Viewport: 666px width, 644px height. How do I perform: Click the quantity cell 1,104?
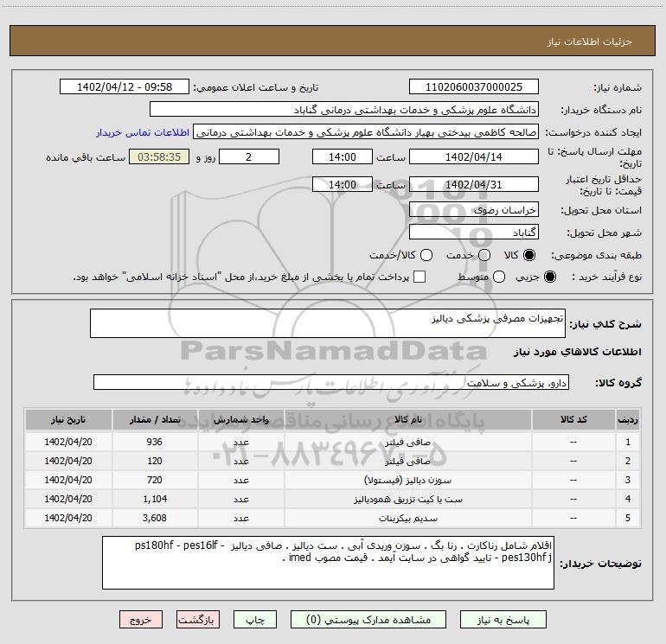[x=155, y=499]
